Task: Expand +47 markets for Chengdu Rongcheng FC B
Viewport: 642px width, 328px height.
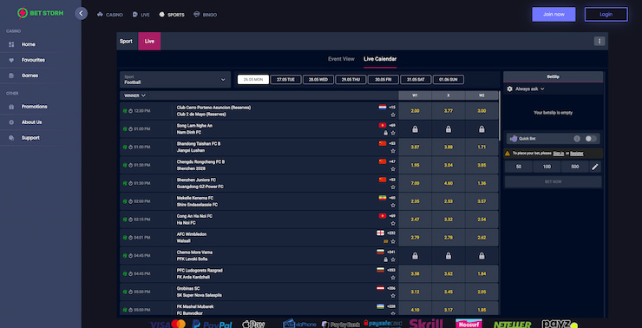Action: pos(392,161)
